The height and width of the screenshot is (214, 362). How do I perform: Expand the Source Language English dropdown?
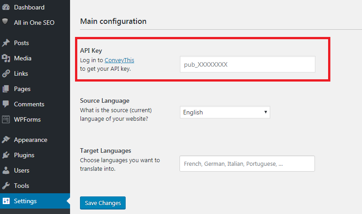pos(225,112)
